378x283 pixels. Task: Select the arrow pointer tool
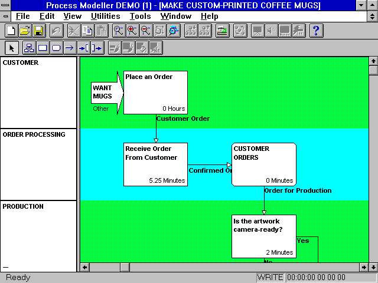(11, 48)
